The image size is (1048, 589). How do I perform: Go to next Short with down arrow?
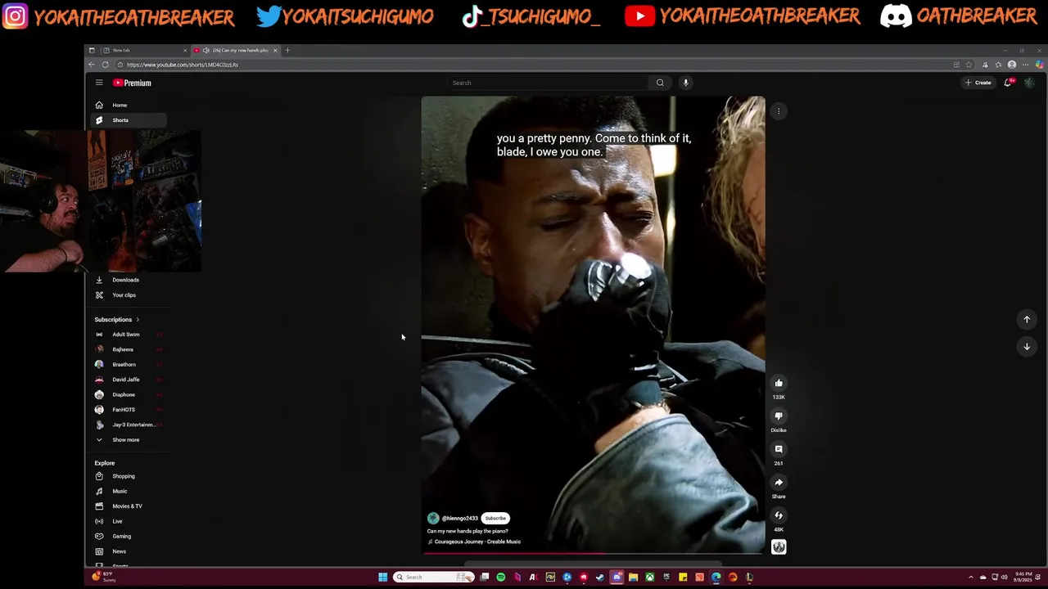click(x=1027, y=347)
